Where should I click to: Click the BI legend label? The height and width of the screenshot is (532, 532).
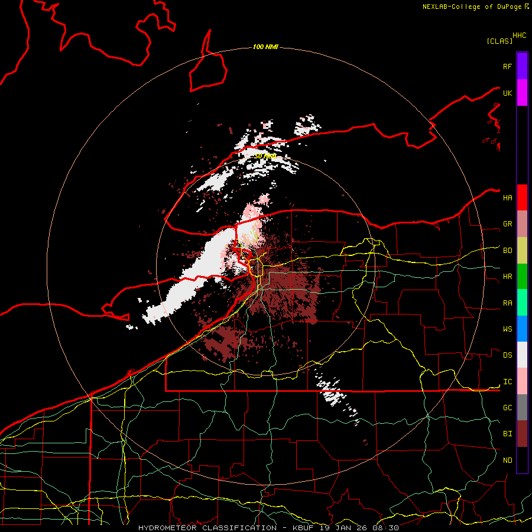pos(507,434)
